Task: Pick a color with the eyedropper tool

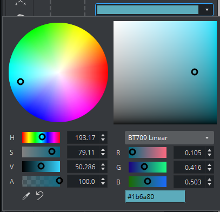Action: 26,196
